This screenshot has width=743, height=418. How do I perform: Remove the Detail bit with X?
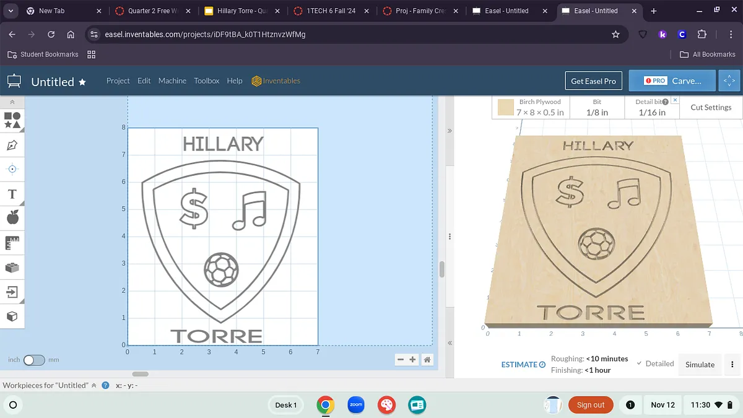click(675, 100)
